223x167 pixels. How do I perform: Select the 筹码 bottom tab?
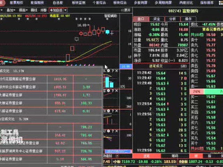pos(175,156)
